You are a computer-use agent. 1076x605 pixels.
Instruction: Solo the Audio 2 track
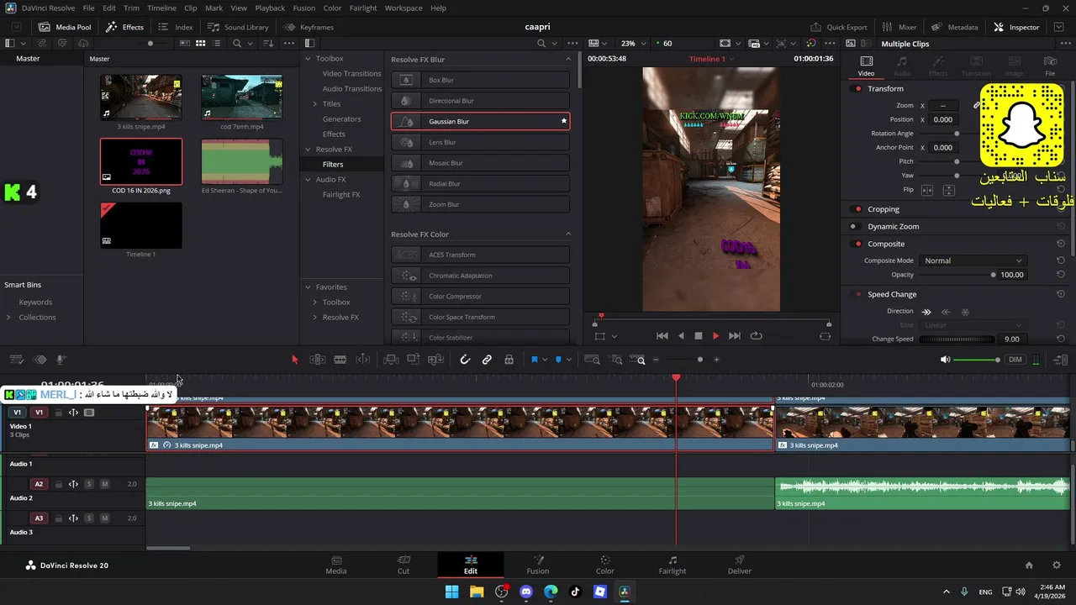89,484
